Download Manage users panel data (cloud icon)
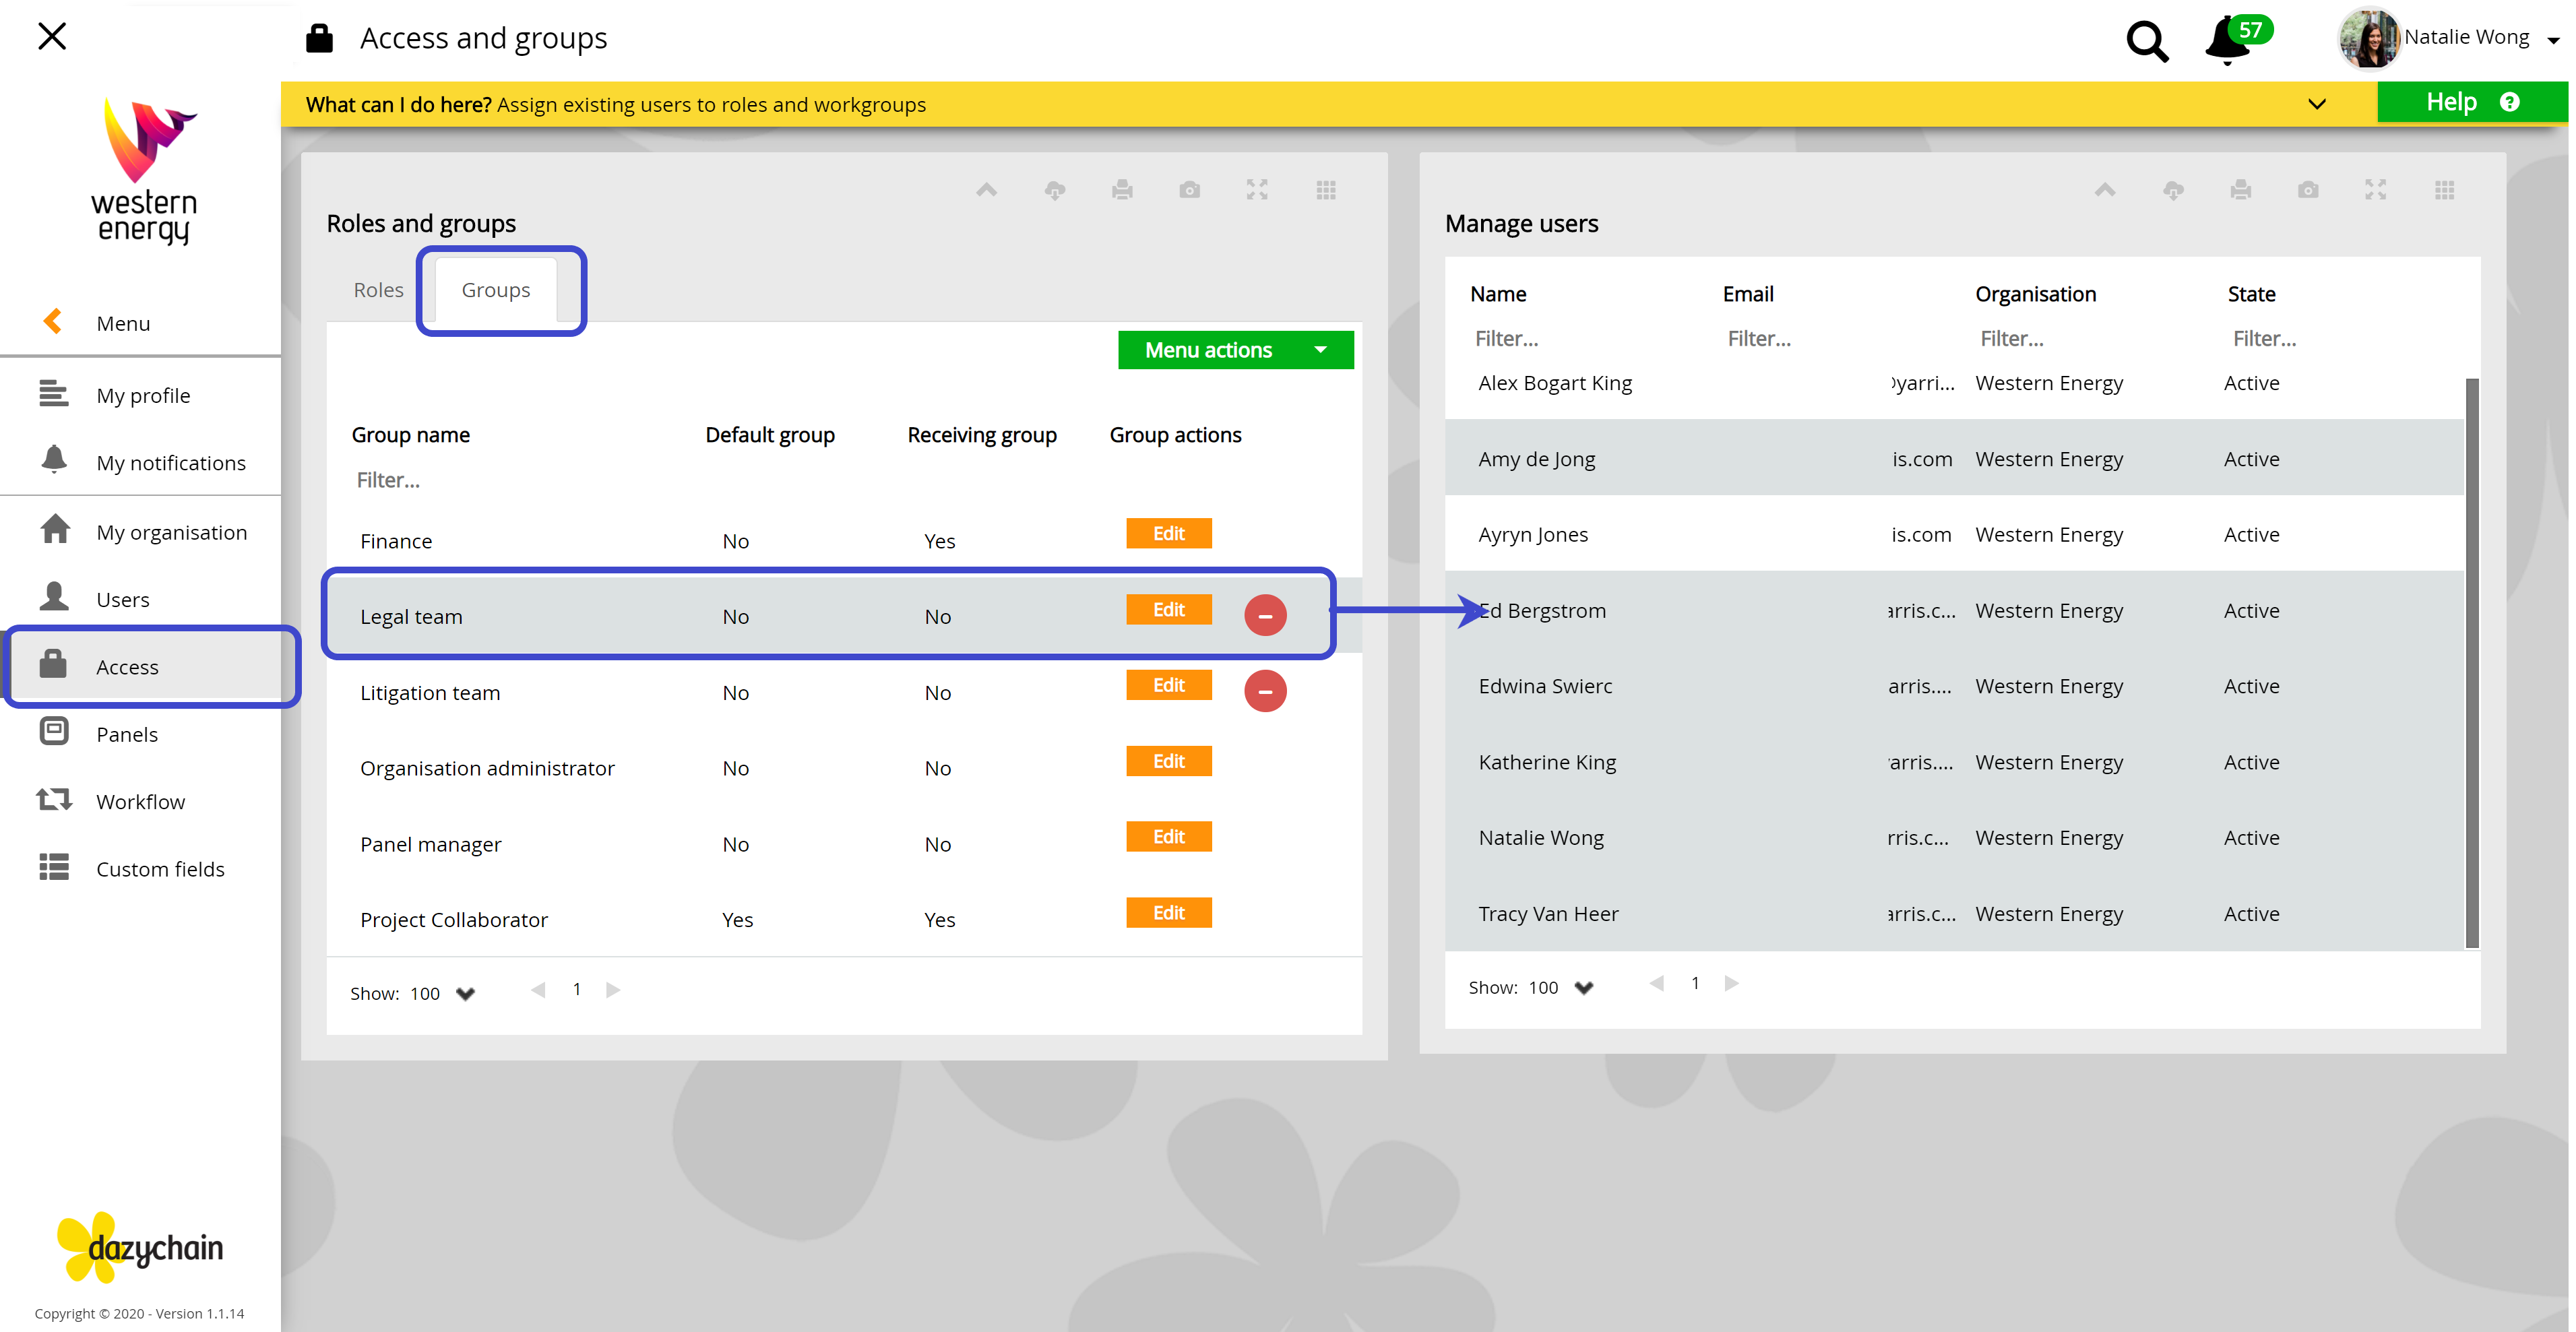This screenshot has width=2576, height=1332. (2173, 190)
